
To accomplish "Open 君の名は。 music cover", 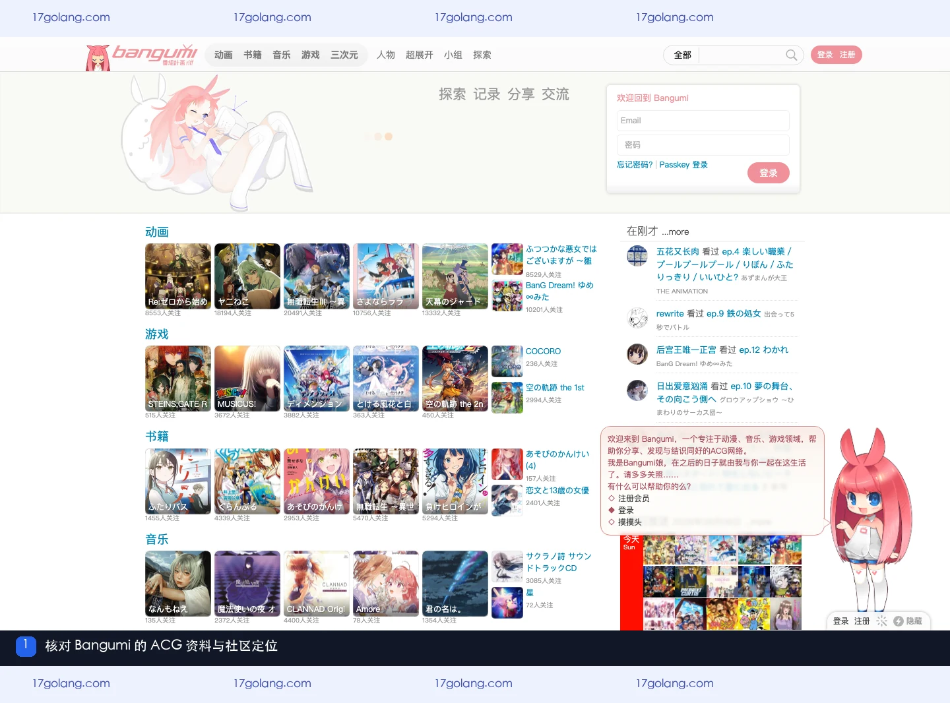I will pyautogui.click(x=455, y=584).
